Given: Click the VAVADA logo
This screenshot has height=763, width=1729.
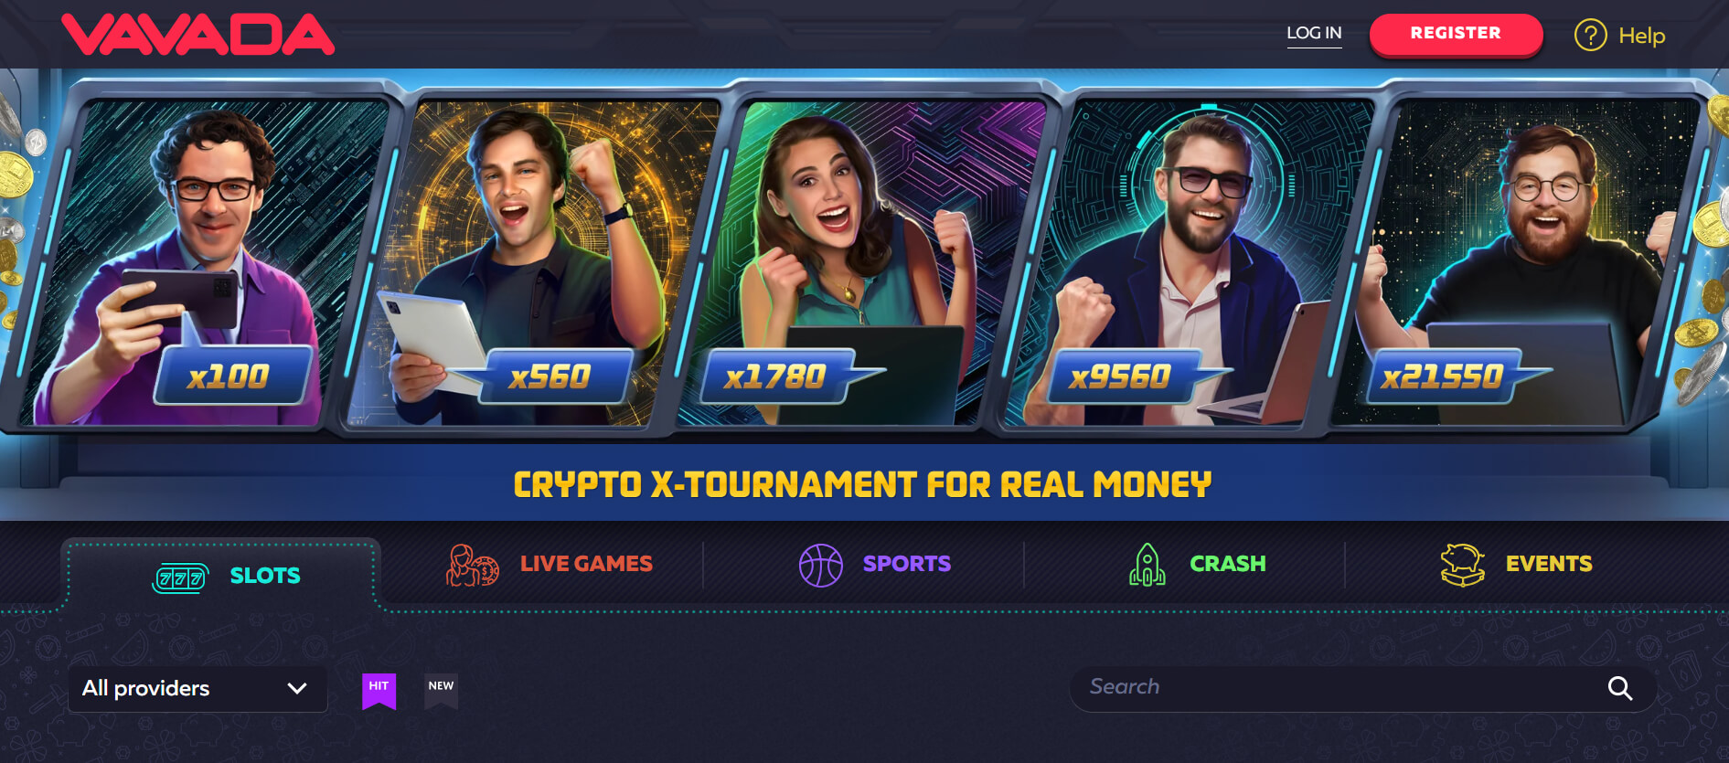Looking at the screenshot, I should pyautogui.click(x=197, y=35).
